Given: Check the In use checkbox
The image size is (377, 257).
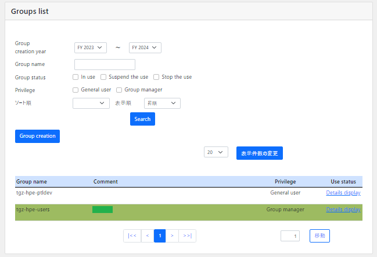Looking at the screenshot, I should point(76,77).
